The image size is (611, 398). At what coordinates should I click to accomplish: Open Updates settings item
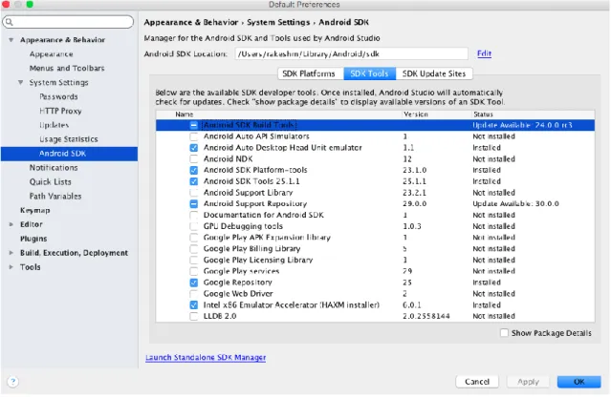click(x=55, y=125)
